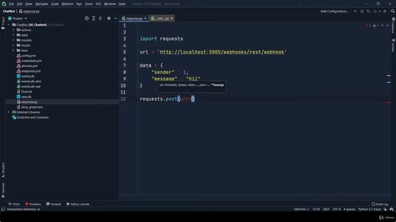Open the Refactor menu
Screen dimensions: 396x222
tap(67, 4)
